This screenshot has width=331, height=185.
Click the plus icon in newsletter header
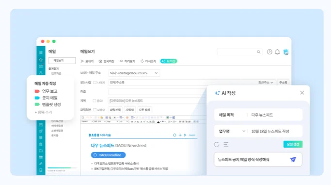pyautogui.click(x=180, y=135)
